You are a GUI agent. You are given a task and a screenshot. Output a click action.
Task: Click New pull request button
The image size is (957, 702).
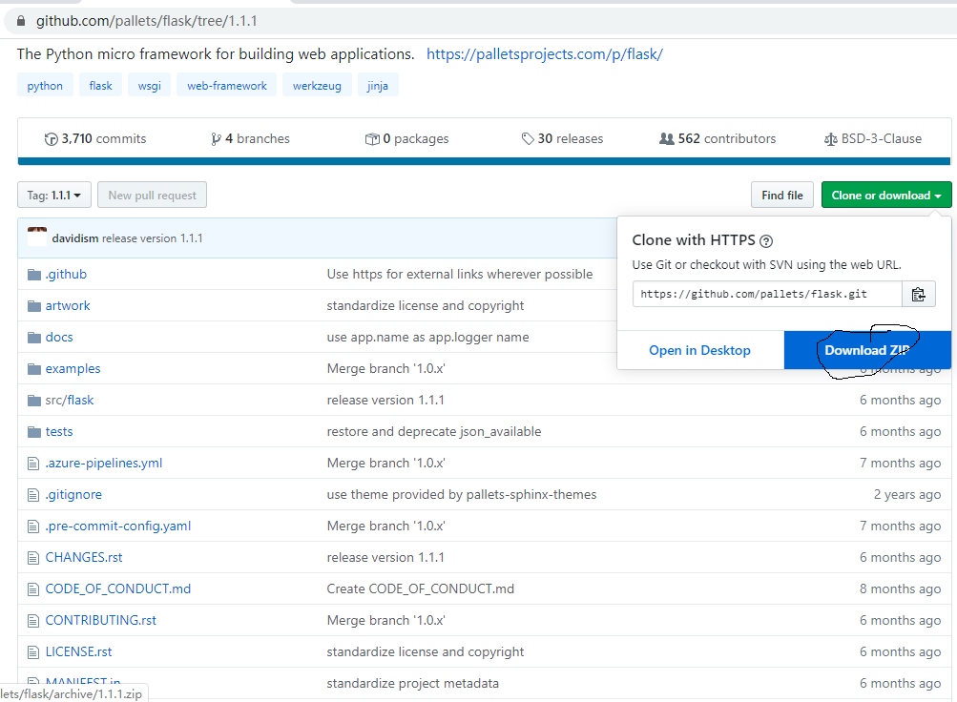coord(152,196)
